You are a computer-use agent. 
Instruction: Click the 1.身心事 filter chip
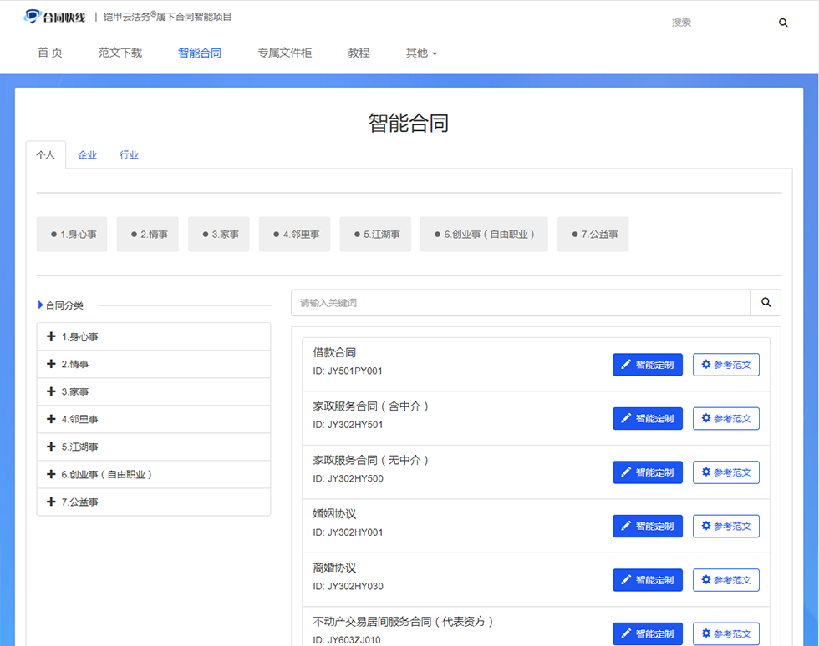tap(72, 235)
